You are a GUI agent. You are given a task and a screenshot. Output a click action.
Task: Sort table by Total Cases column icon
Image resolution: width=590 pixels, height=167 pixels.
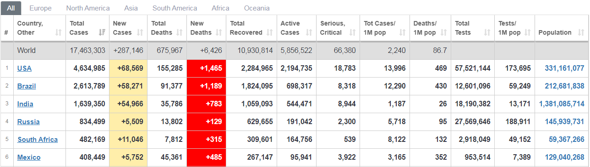(102, 32)
